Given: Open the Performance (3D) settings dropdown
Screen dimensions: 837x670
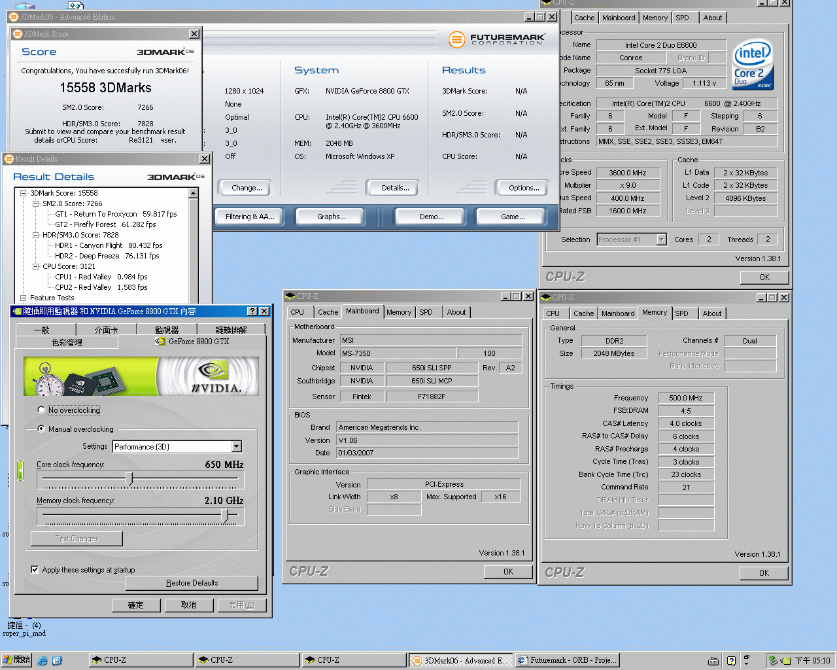Looking at the screenshot, I should [x=237, y=446].
